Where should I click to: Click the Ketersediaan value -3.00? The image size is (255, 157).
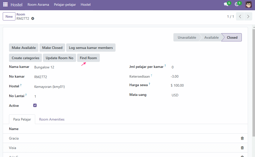[175, 76]
